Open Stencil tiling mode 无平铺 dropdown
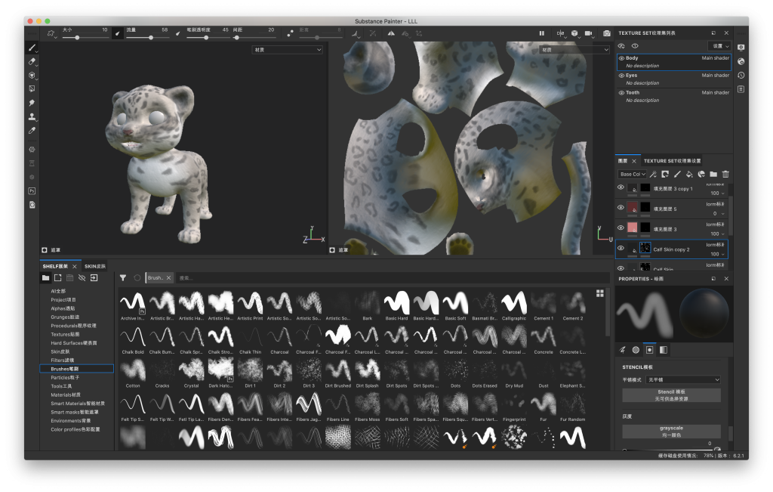Image resolution: width=773 pixels, height=492 pixels. tap(683, 379)
